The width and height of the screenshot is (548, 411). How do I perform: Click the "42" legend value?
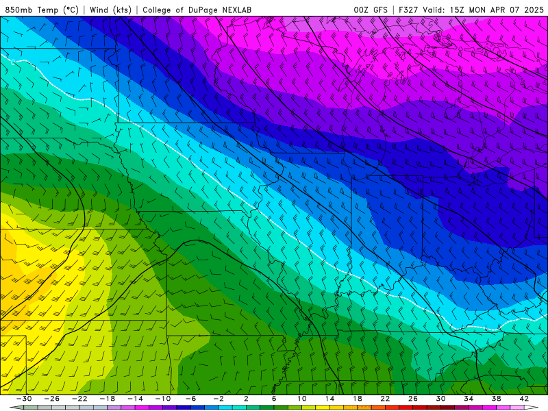click(524, 399)
